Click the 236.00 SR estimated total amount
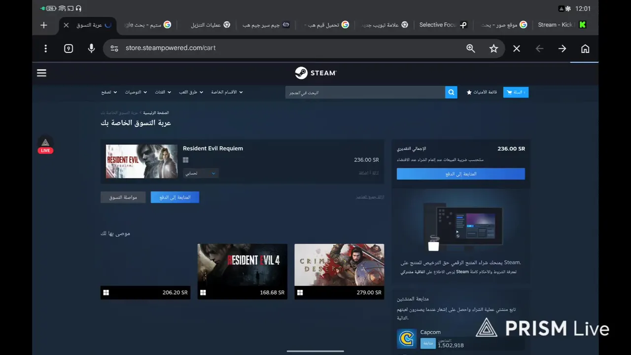631x355 pixels. (x=511, y=148)
